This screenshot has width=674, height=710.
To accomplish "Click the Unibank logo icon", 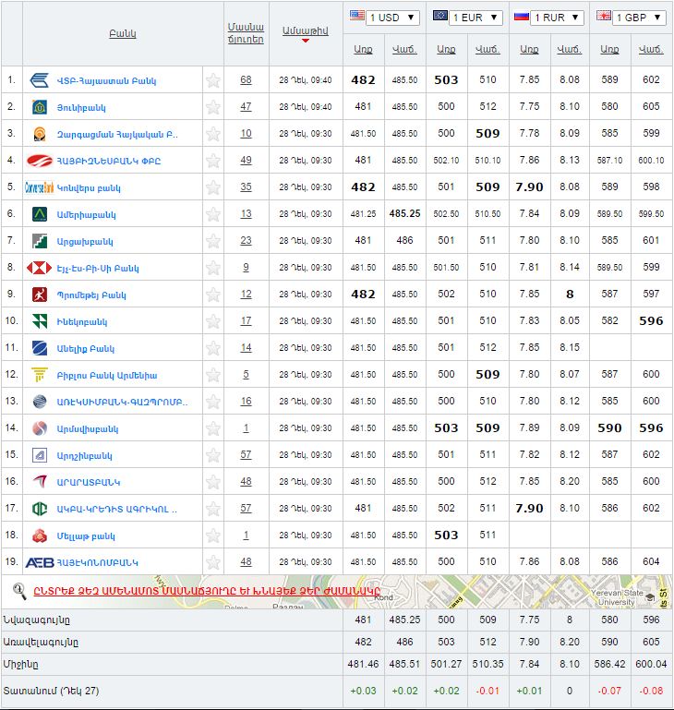I will pyautogui.click(x=40, y=107).
